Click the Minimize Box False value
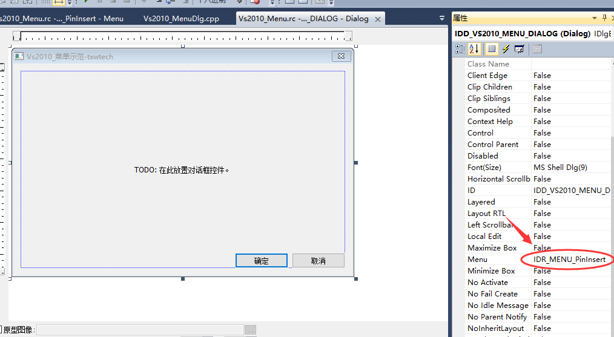This screenshot has width=614, height=337. tap(542, 271)
